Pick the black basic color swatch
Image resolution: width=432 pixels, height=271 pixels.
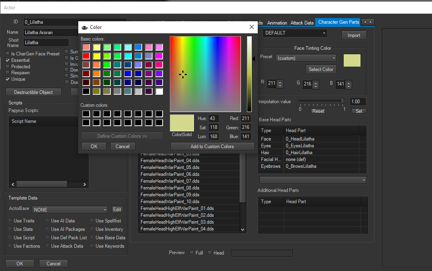86,91
